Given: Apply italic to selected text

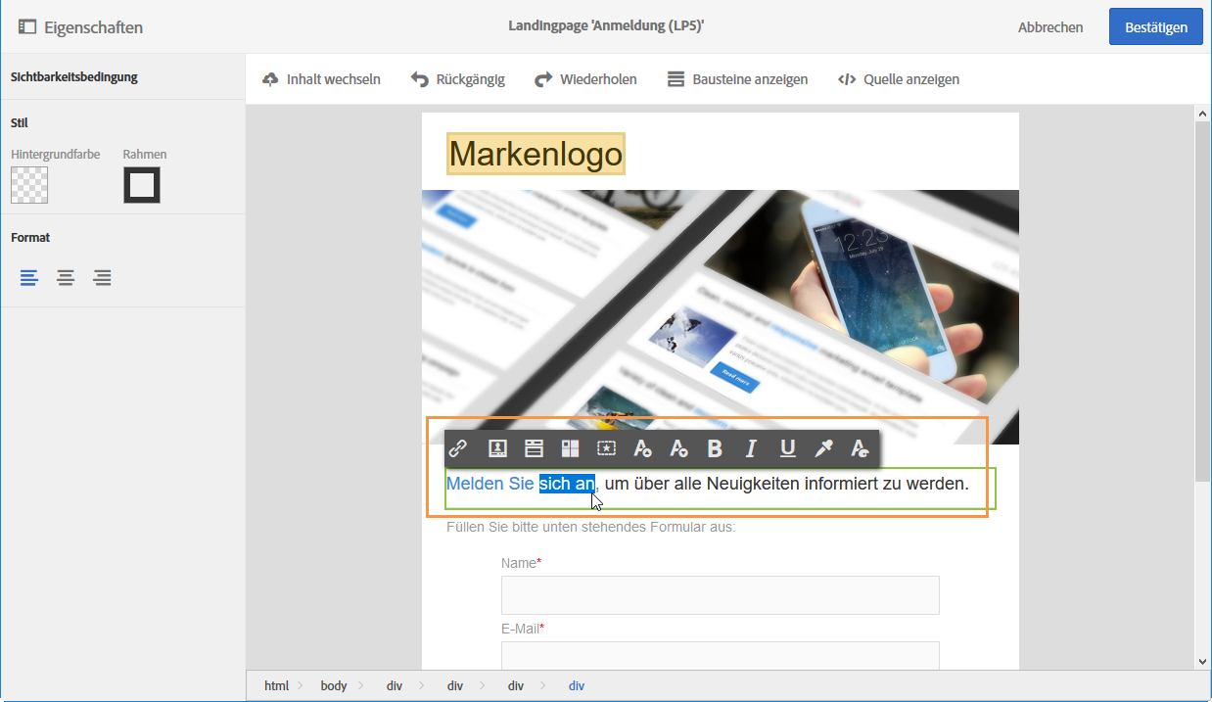Looking at the screenshot, I should coord(751,448).
